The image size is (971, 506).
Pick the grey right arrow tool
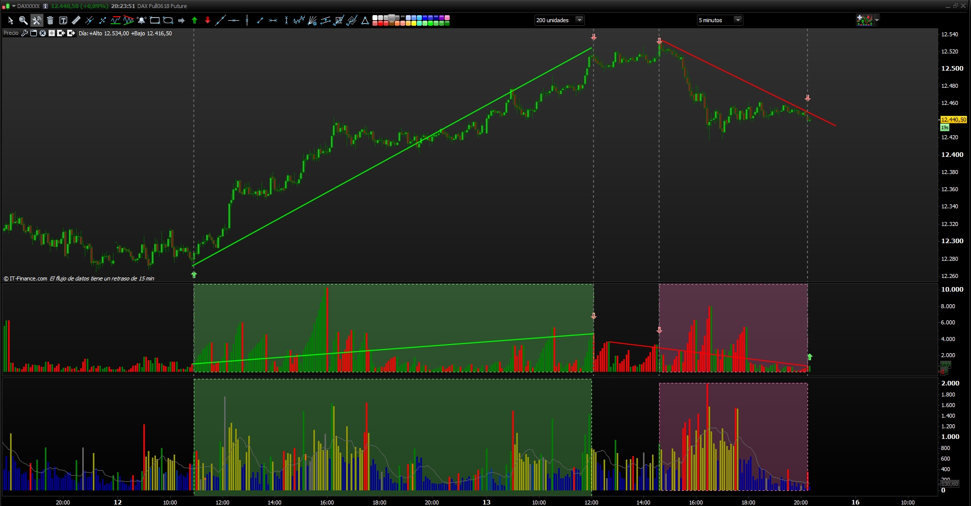[181, 20]
